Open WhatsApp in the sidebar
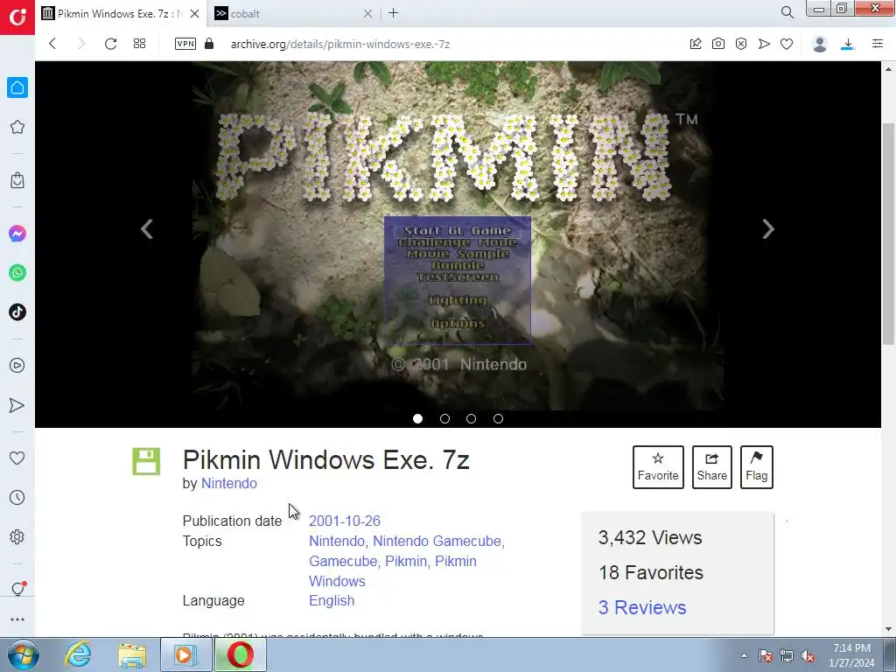 click(x=17, y=273)
